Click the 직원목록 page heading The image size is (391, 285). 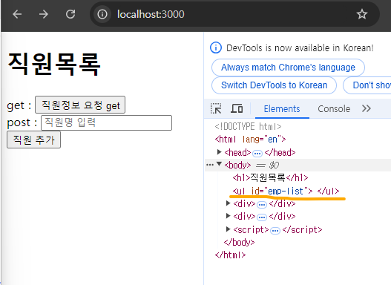click(54, 64)
